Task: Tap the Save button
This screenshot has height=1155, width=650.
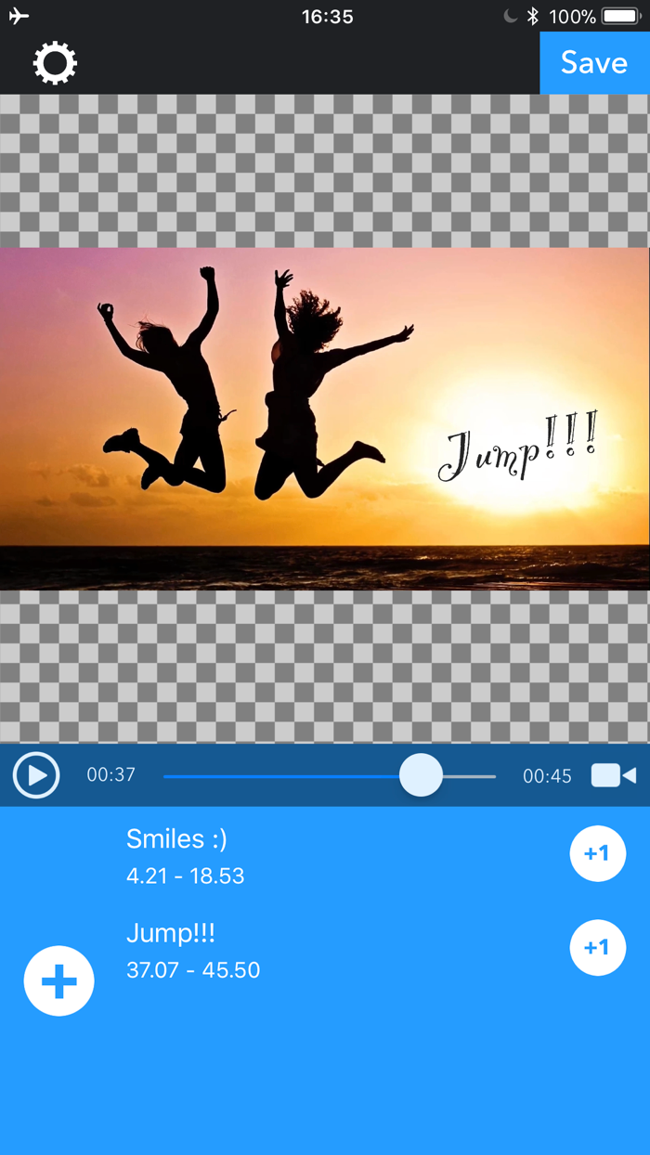Action: (594, 62)
